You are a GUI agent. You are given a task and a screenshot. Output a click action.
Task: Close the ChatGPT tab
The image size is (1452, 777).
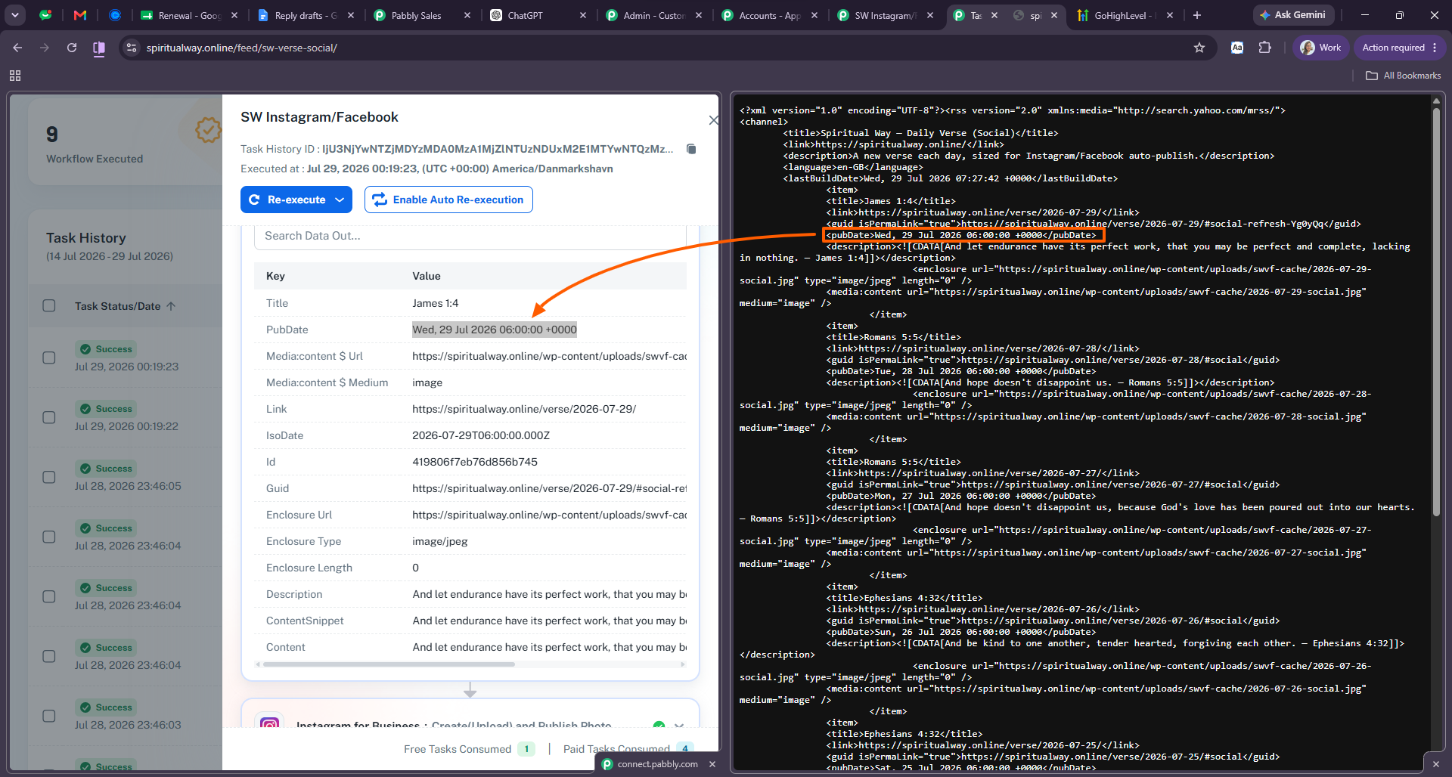[x=583, y=15]
